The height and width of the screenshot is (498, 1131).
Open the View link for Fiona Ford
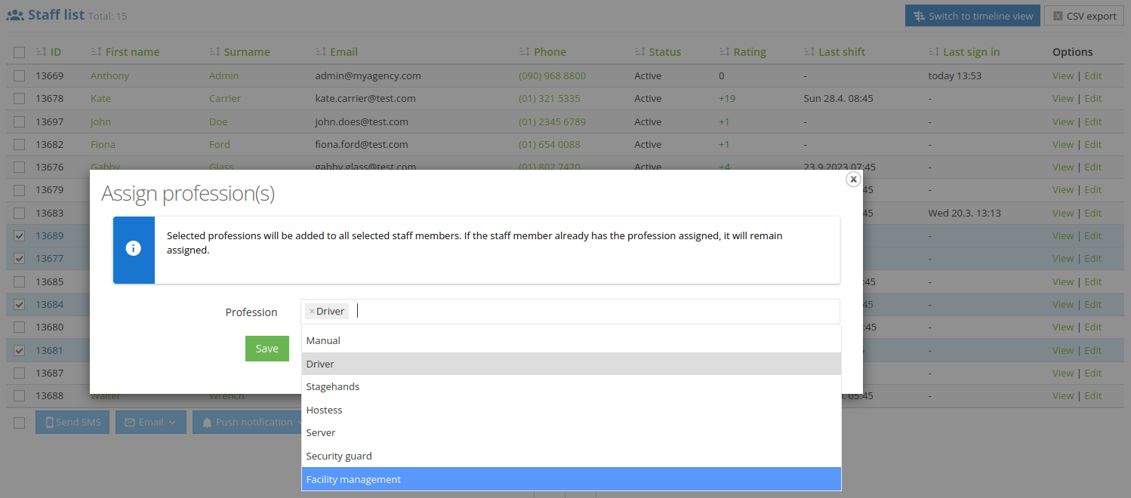(x=1063, y=144)
